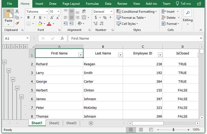Image resolution: width=207 pixels, height=134 pixels.
Task: Click Merge & Center icon
Action: [84, 18]
